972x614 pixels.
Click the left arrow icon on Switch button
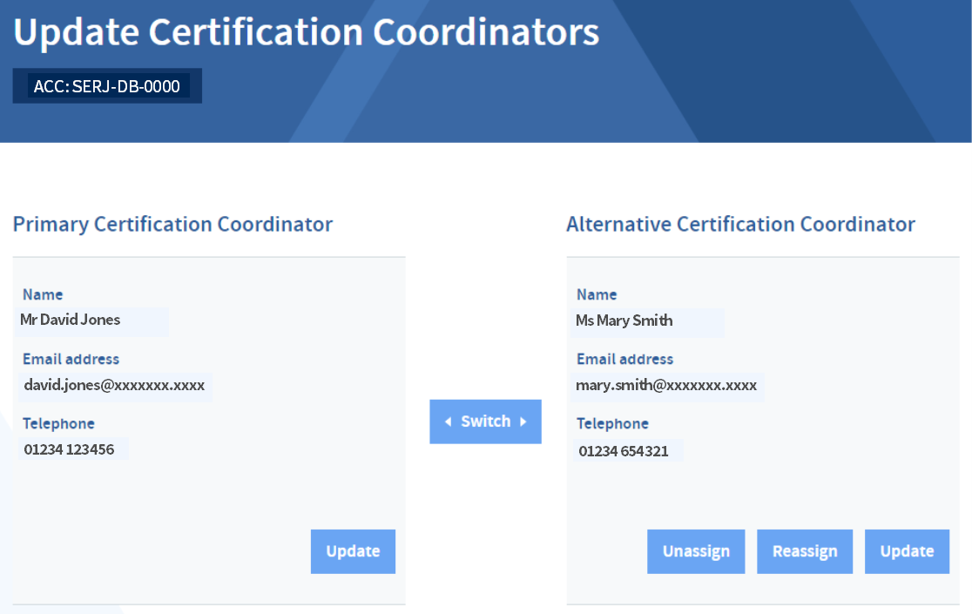coord(449,422)
